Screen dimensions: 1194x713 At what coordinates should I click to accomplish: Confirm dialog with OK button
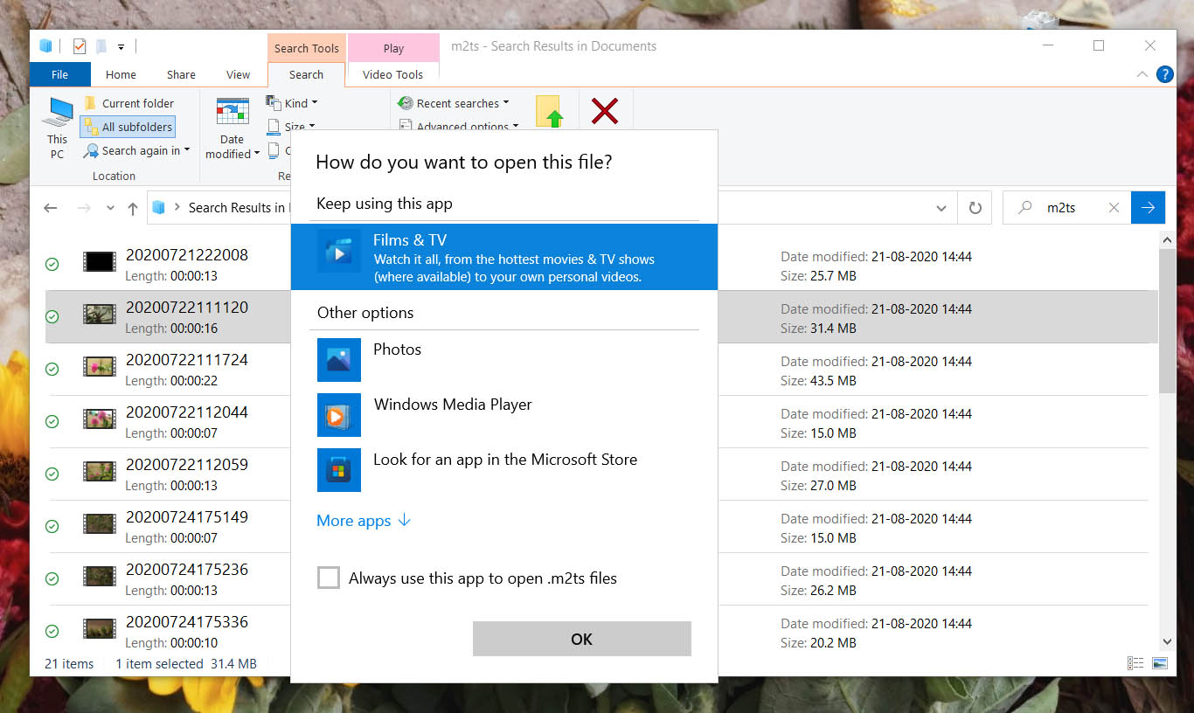click(582, 639)
